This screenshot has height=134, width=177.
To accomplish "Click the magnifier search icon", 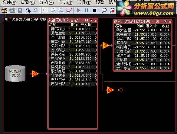I will [104, 11].
